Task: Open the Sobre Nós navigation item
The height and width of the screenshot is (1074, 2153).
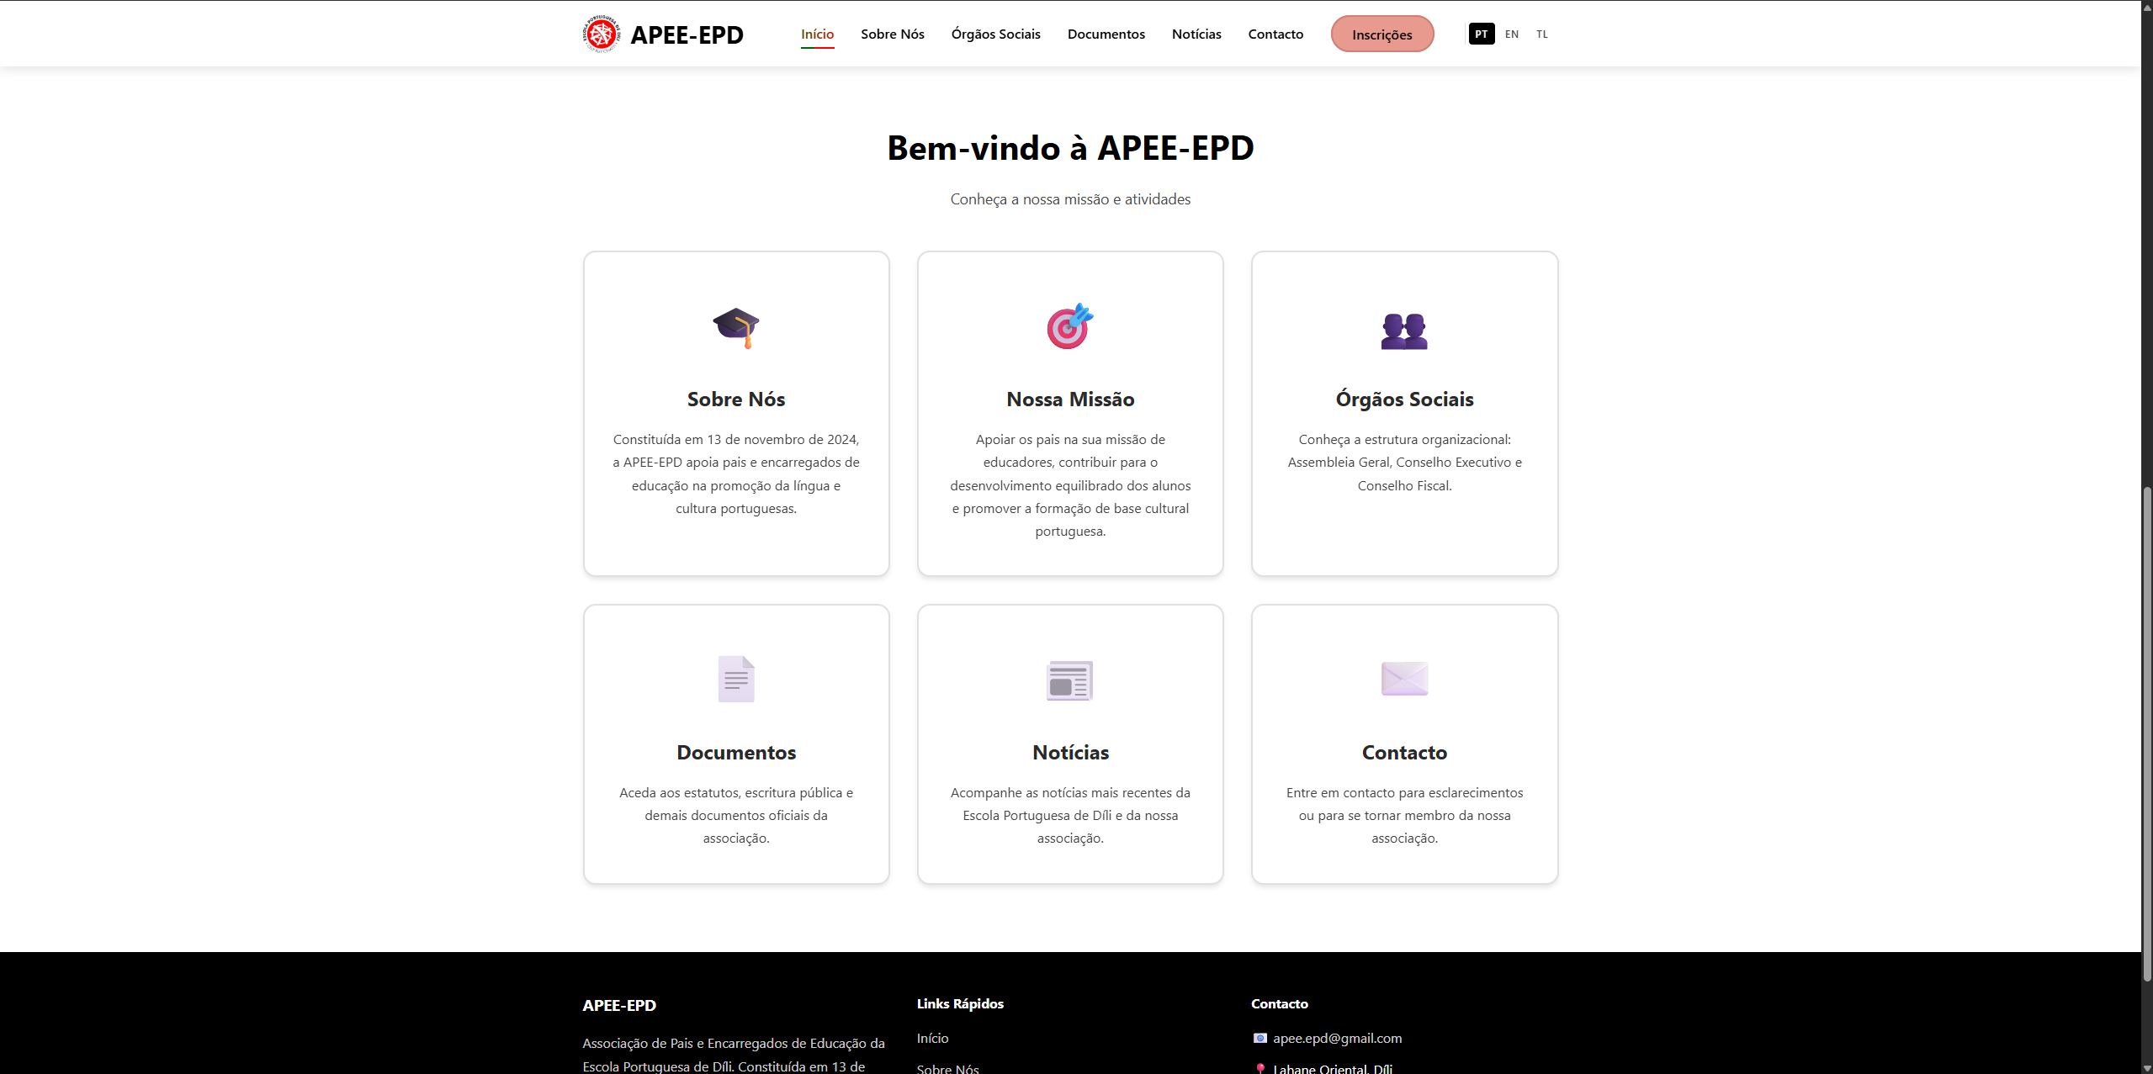Action: point(893,34)
